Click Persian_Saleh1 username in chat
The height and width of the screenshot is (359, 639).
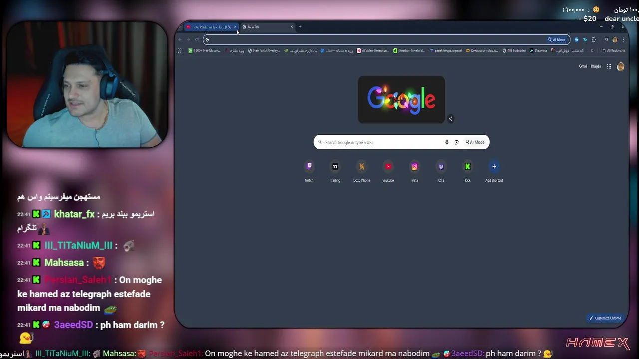[x=78, y=280]
